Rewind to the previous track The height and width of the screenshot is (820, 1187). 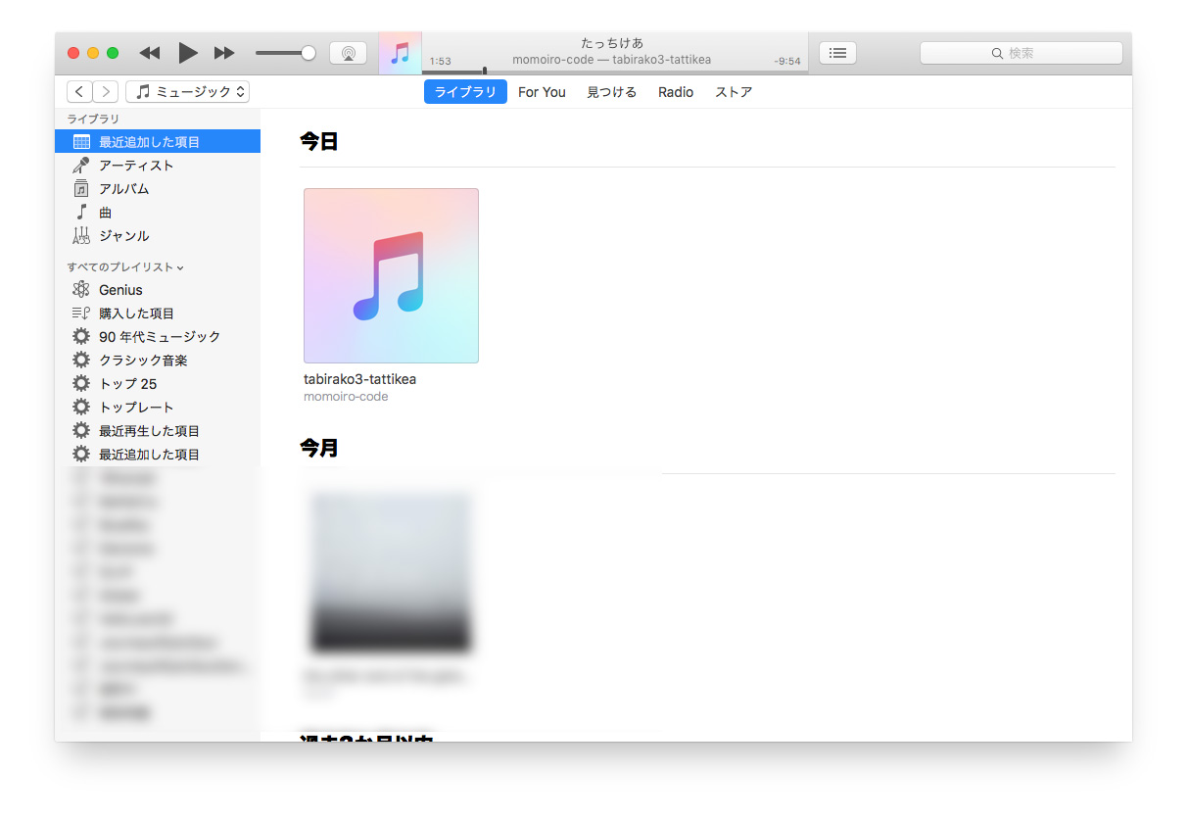(x=150, y=53)
